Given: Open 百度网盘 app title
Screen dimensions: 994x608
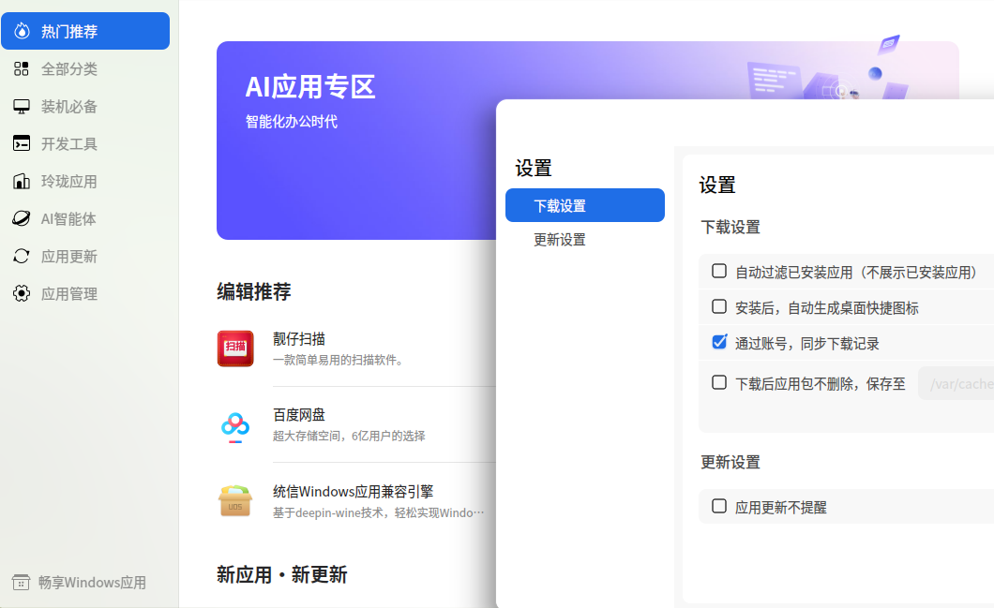Looking at the screenshot, I should coord(298,415).
